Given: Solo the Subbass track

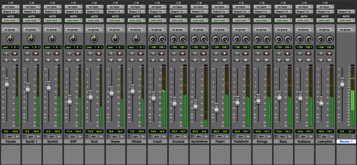Looking at the screenshot, I should (300, 60).
